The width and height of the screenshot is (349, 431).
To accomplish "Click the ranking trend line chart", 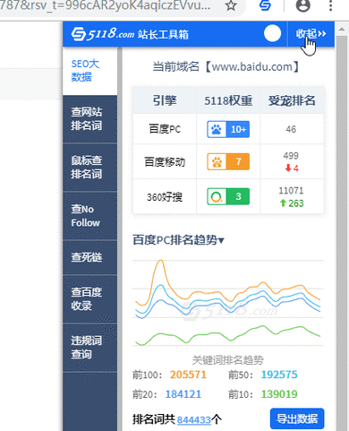I will [228, 303].
